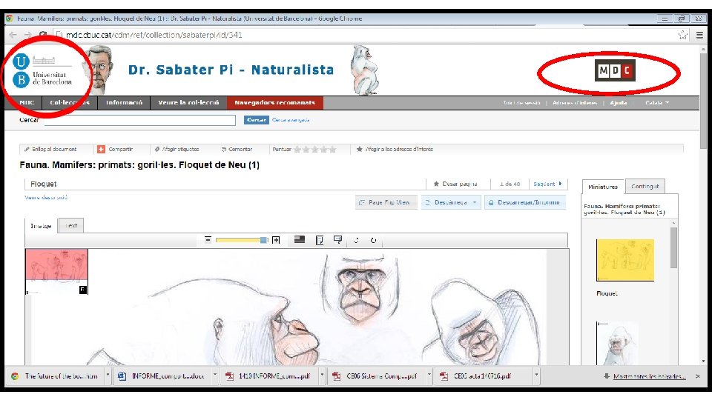
Task: Select the yellow Floquet thumbnail
Action: [x=624, y=260]
